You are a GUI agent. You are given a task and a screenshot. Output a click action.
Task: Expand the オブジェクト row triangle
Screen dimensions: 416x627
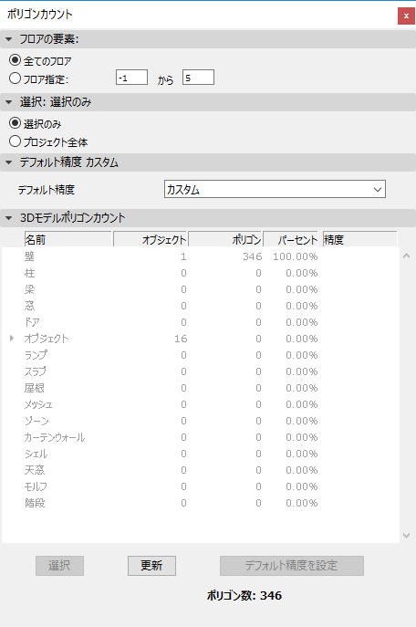12,339
